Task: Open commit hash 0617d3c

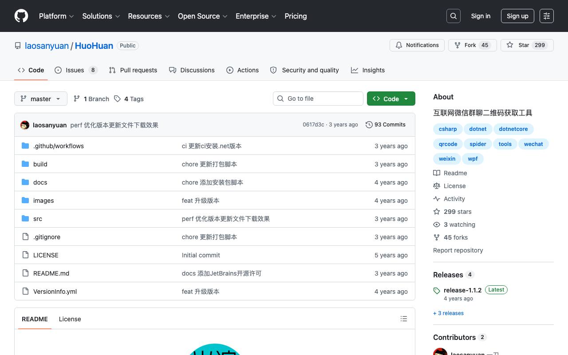Action: (313, 125)
